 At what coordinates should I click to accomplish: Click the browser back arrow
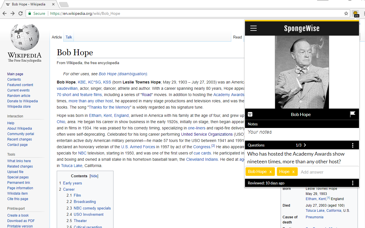click(x=5, y=13)
